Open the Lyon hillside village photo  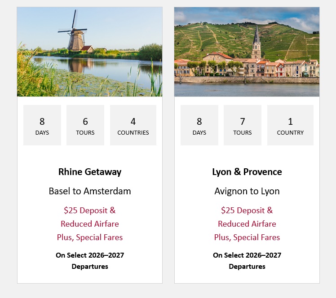pyautogui.click(x=247, y=52)
